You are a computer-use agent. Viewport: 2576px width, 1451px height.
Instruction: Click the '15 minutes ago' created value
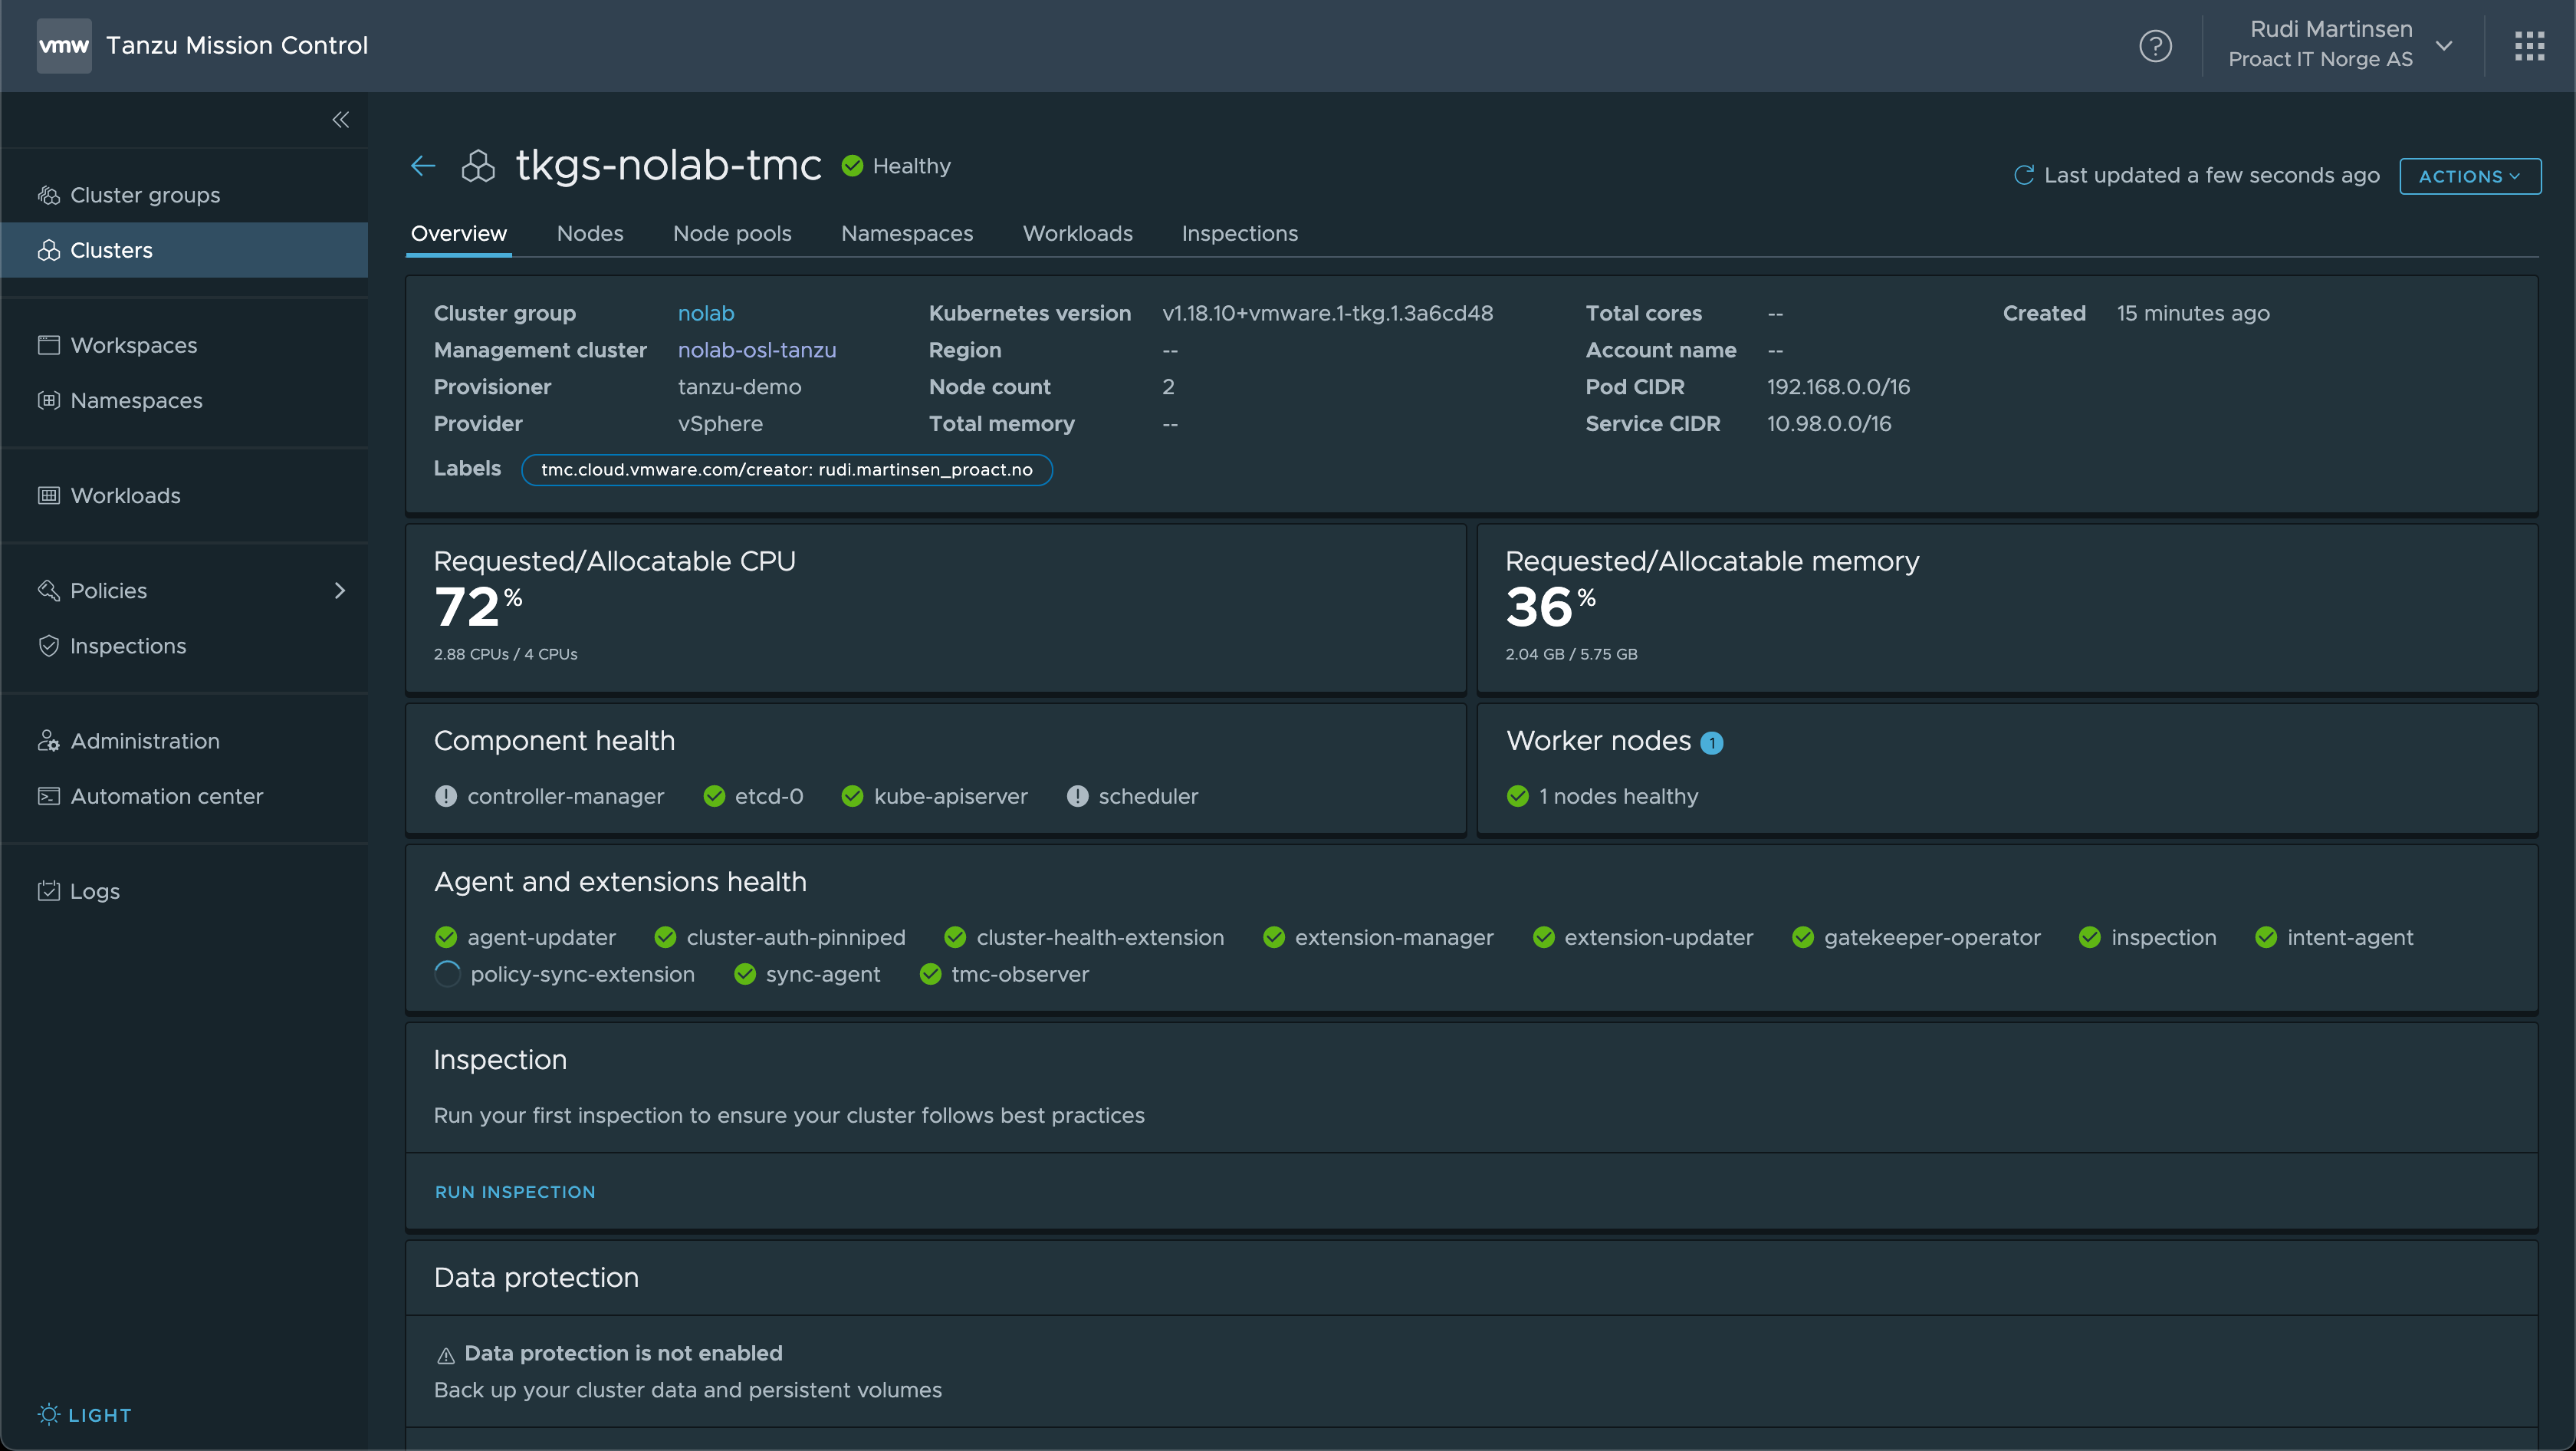[2193, 313]
